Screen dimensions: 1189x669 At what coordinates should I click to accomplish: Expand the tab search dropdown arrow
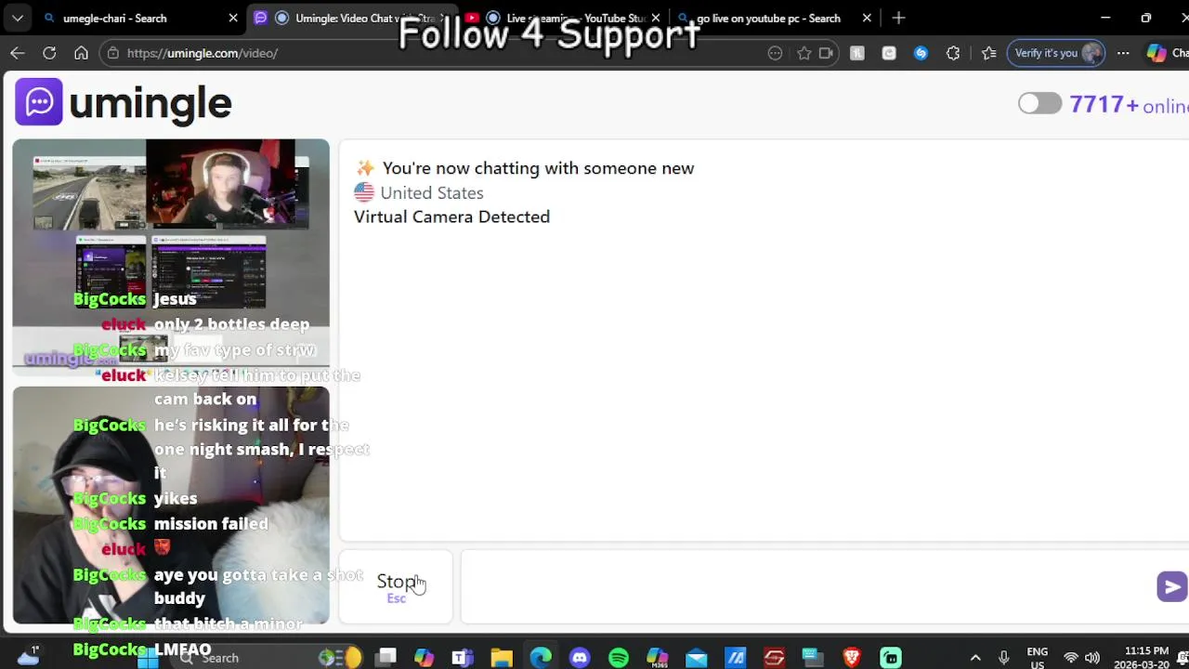18,18
